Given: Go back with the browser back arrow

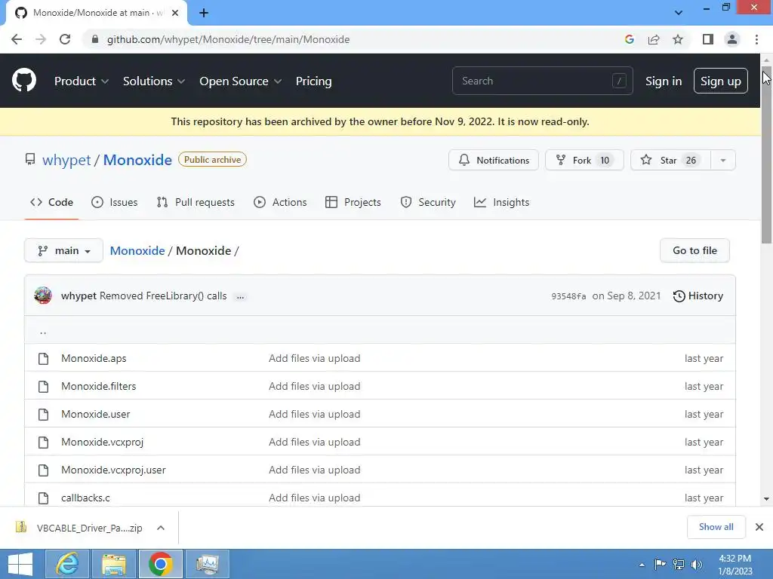Looking at the screenshot, I should coord(17,39).
